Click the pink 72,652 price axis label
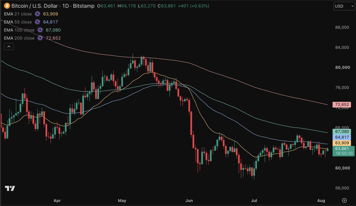The height and width of the screenshot is (206, 356). (342, 105)
